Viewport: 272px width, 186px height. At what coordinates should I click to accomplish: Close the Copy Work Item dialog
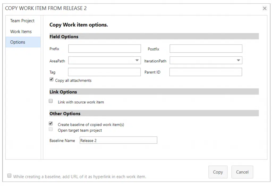tap(265, 9)
